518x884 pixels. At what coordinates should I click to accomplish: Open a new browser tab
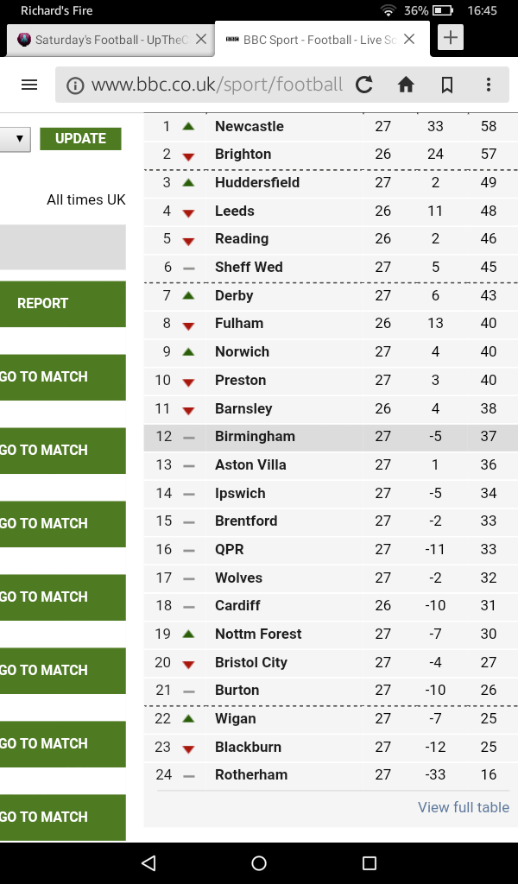(x=451, y=38)
